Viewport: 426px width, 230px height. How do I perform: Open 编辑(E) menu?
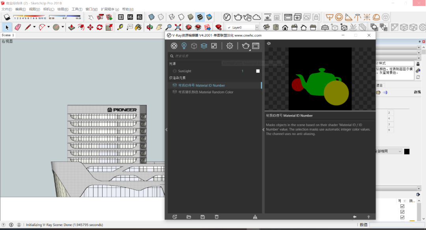coord(21,9)
